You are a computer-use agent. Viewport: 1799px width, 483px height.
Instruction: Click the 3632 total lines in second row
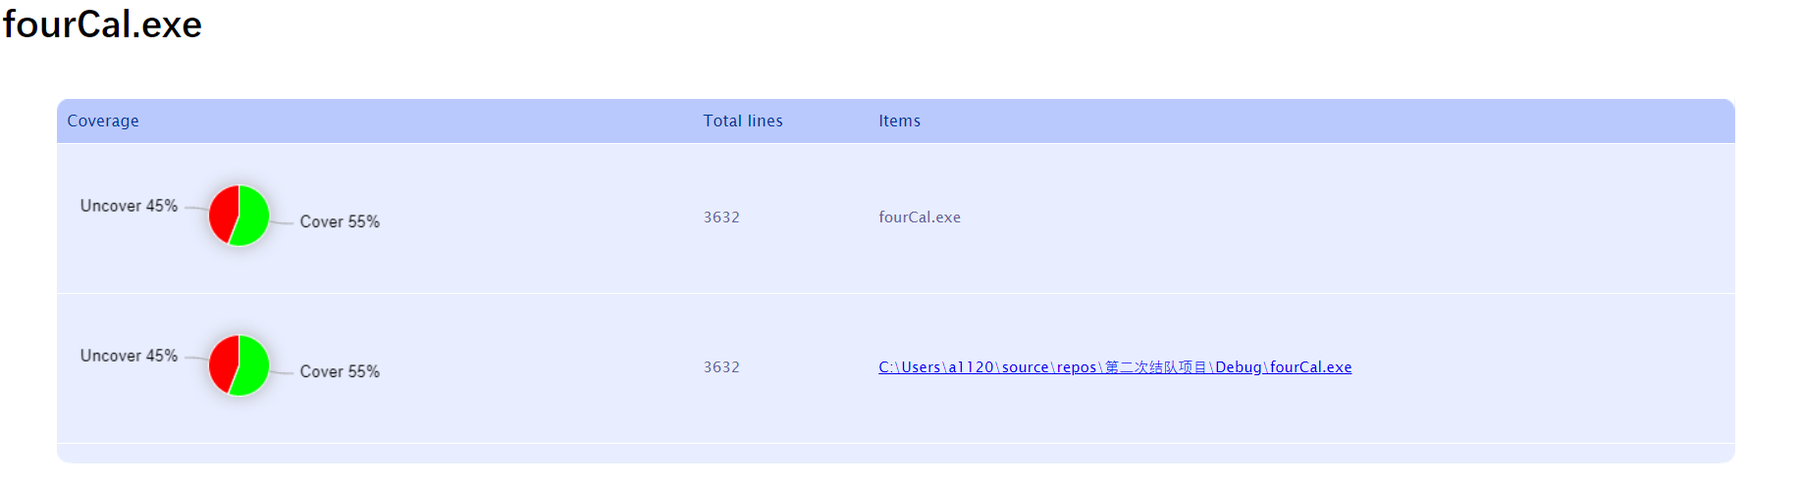click(x=721, y=367)
